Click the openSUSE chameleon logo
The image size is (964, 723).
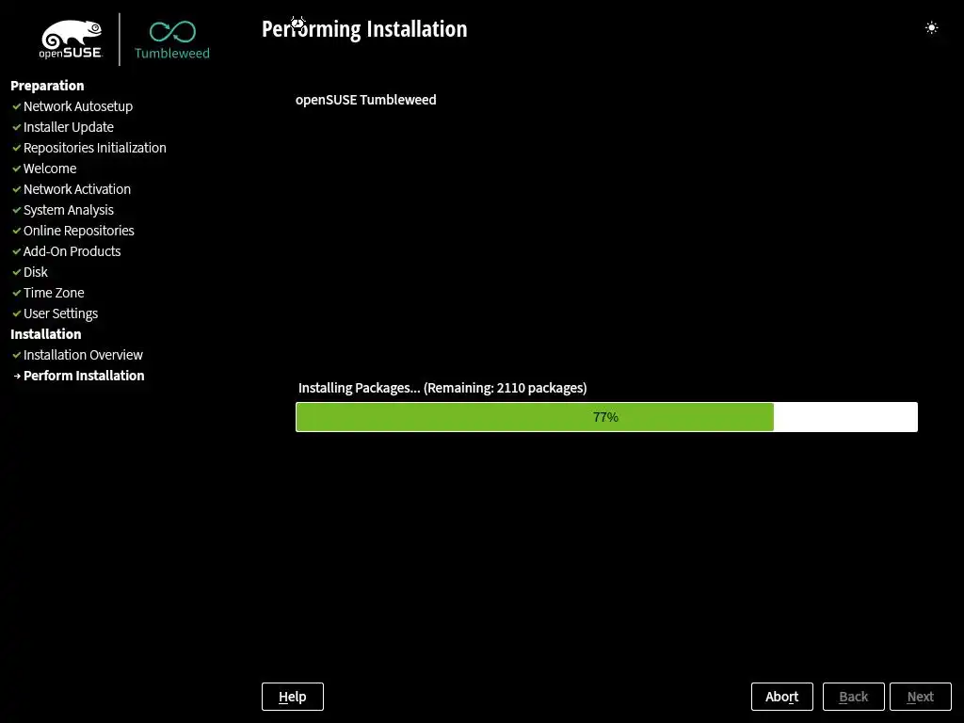(x=72, y=40)
